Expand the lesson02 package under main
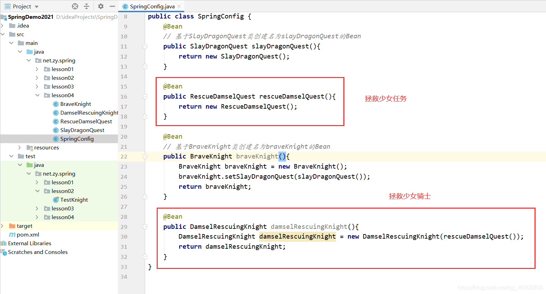 pyautogui.click(x=37, y=78)
